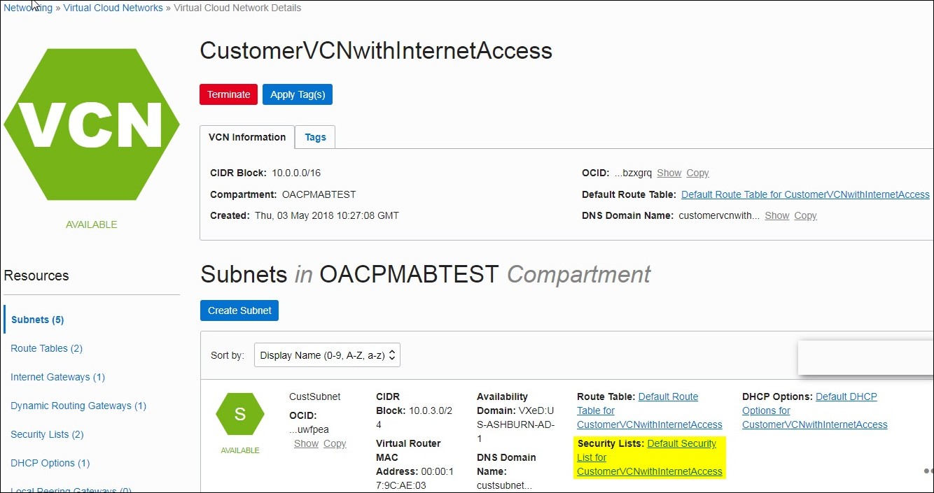
Task: Click the Apply Tag(s) button
Action: 298,94
